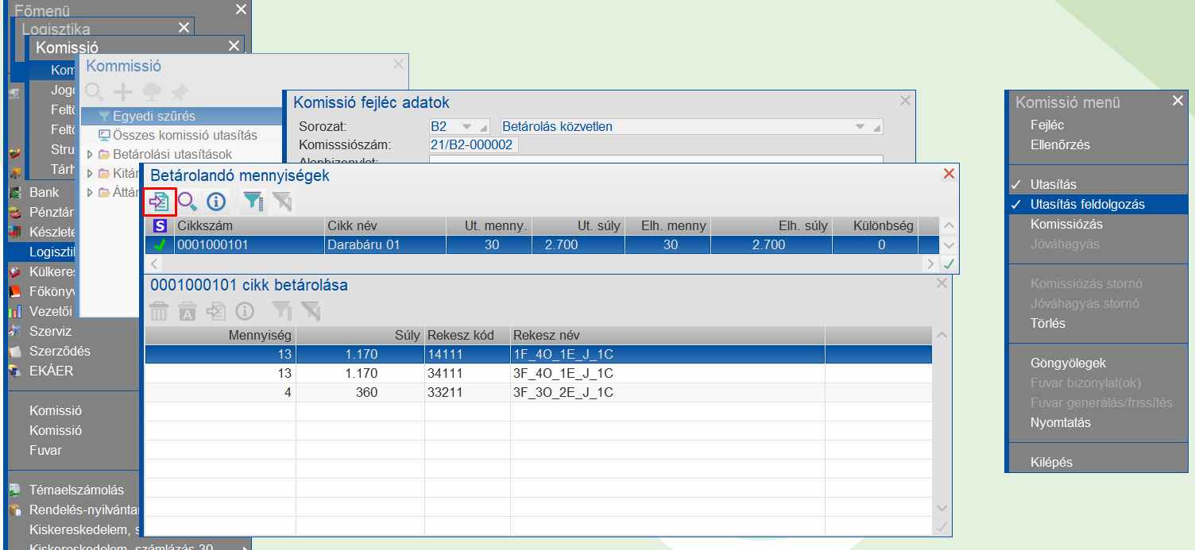
Task: Sort by Rekesz kód column header
Action: (x=467, y=335)
